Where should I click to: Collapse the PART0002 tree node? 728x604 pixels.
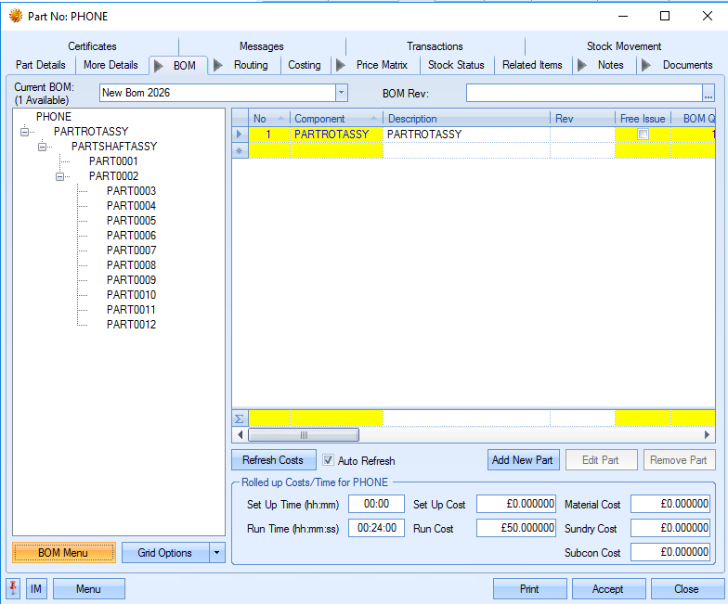click(60, 176)
